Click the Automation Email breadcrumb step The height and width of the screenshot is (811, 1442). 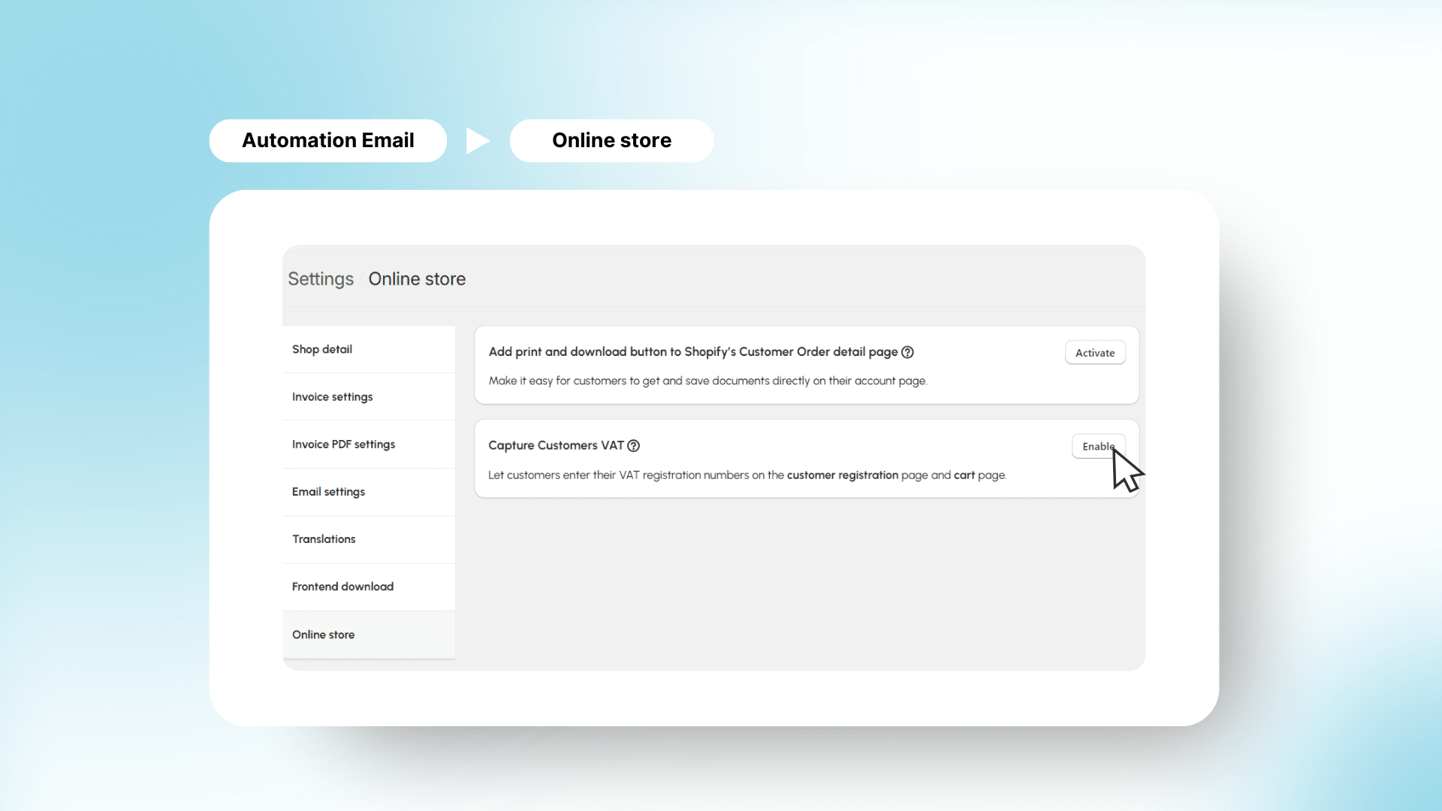coord(327,140)
